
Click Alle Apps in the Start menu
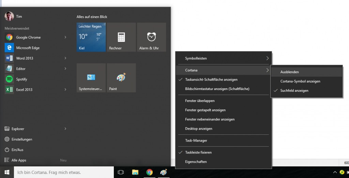19,160
